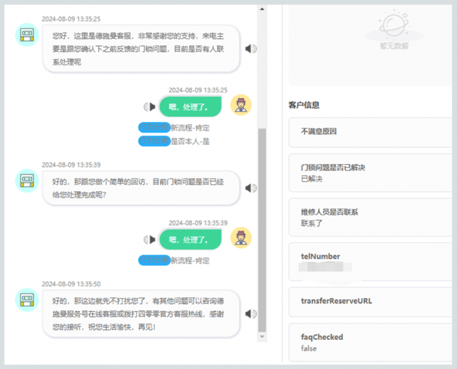Click the chat scrollbar up arrow
Viewport: 457px width, 369px height.
(262, 9)
